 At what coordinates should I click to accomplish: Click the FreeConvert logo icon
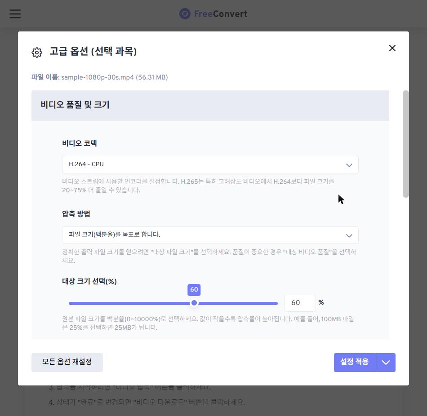[x=185, y=13]
